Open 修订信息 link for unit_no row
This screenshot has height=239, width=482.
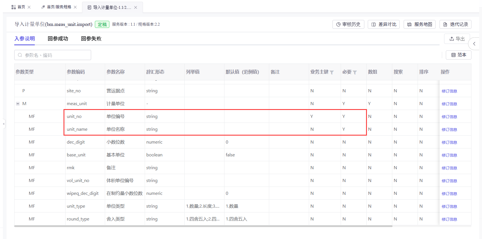449,117
